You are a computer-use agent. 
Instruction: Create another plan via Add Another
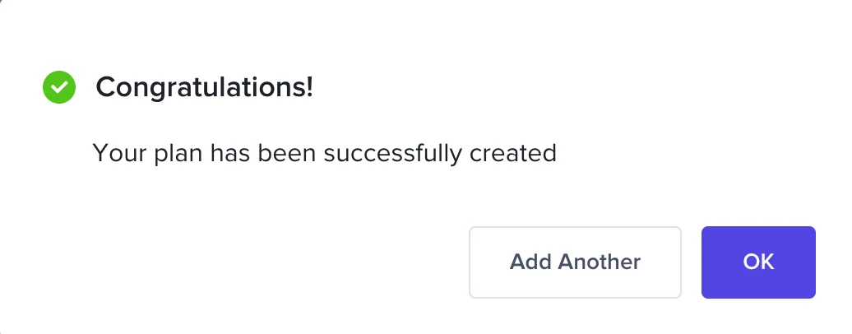(575, 262)
